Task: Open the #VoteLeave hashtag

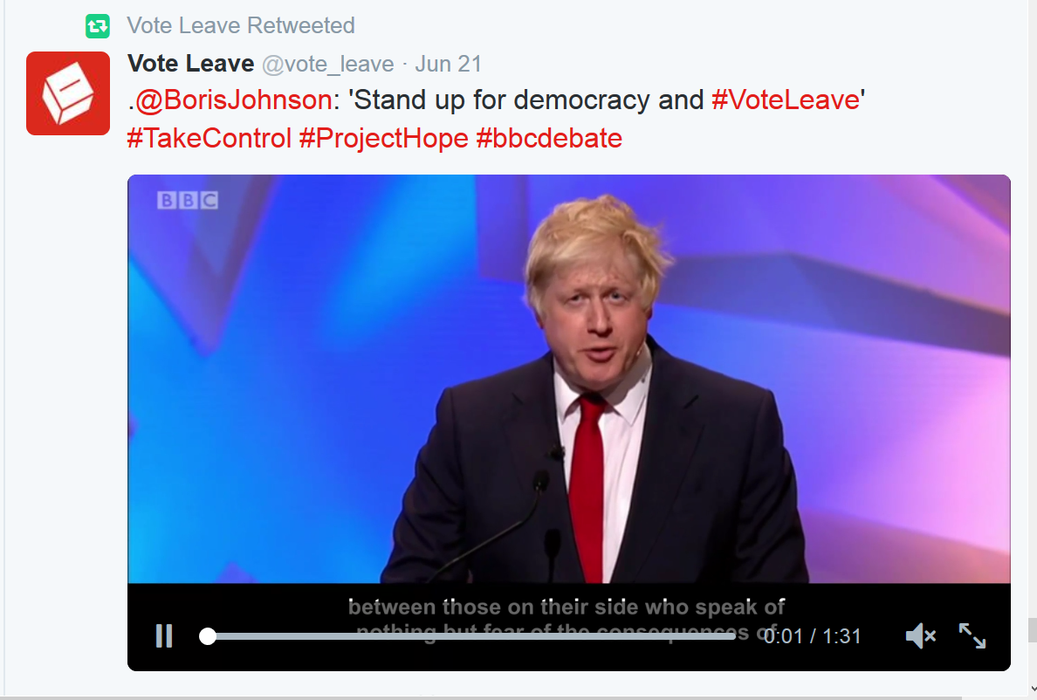Action: coord(785,100)
